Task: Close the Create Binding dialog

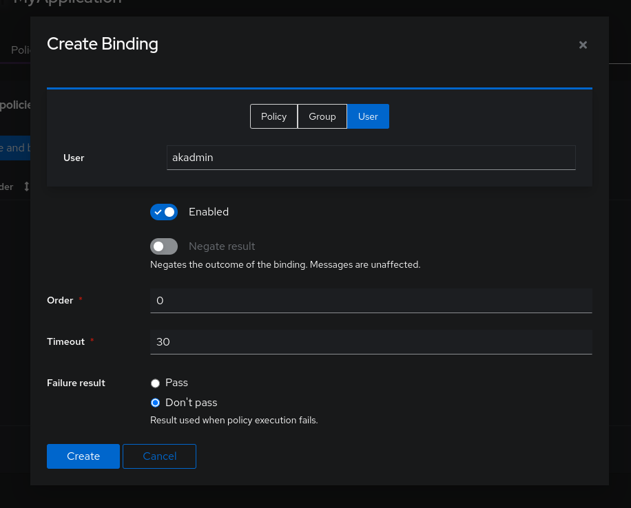Action: click(583, 45)
